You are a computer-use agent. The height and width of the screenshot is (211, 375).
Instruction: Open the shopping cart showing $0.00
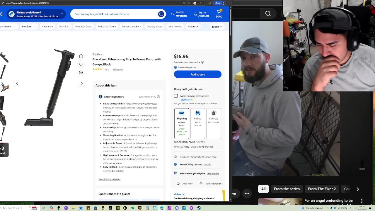click(x=219, y=14)
